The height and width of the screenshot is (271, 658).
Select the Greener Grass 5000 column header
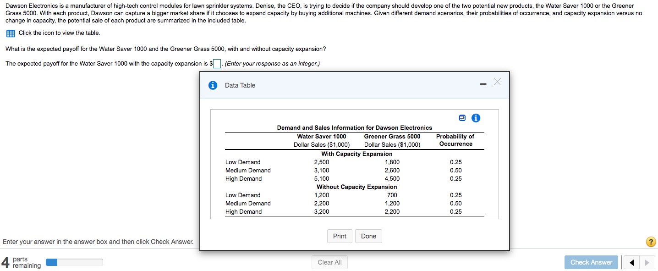pos(392,136)
